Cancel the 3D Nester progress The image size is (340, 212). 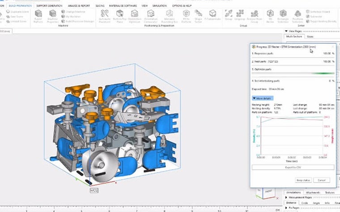click(x=322, y=180)
